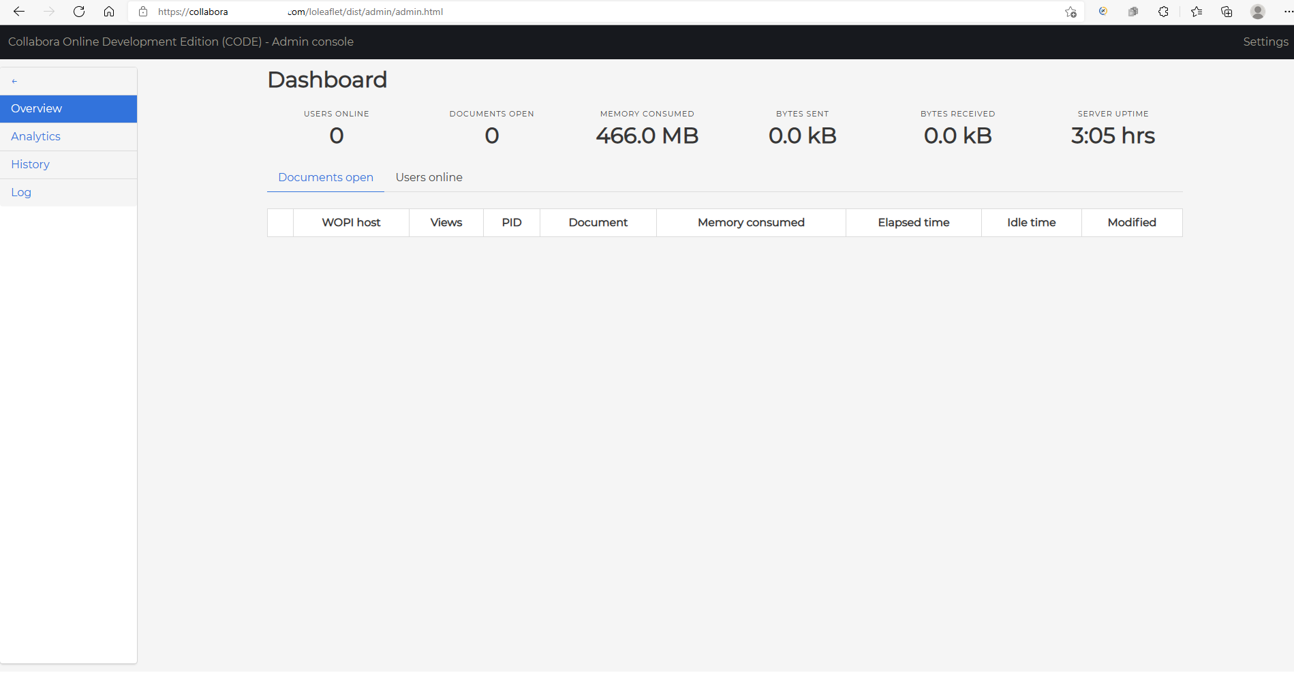Click the Dashboard heading

point(327,80)
